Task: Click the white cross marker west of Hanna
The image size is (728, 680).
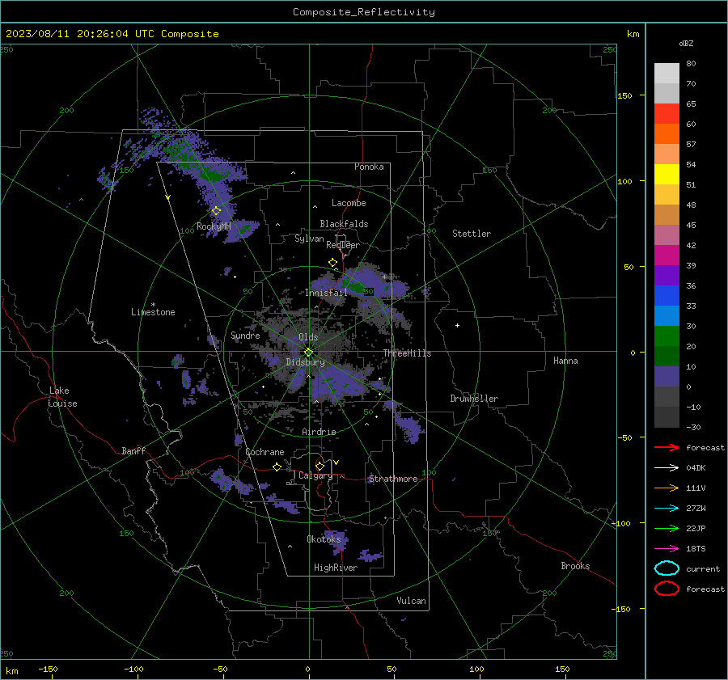Action: (x=457, y=325)
